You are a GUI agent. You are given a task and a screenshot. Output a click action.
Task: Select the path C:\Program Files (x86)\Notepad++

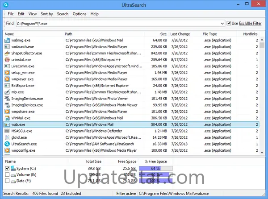point(93,60)
